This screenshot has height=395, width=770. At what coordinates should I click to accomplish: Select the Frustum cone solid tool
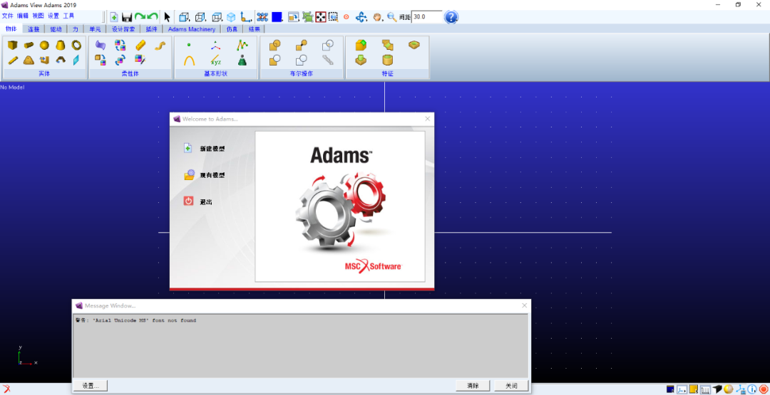(x=60, y=45)
